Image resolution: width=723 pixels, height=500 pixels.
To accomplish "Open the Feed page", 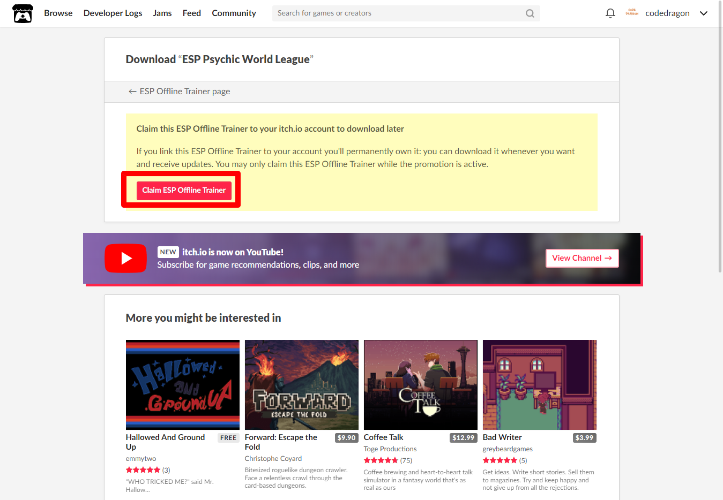I will tap(191, 13).
